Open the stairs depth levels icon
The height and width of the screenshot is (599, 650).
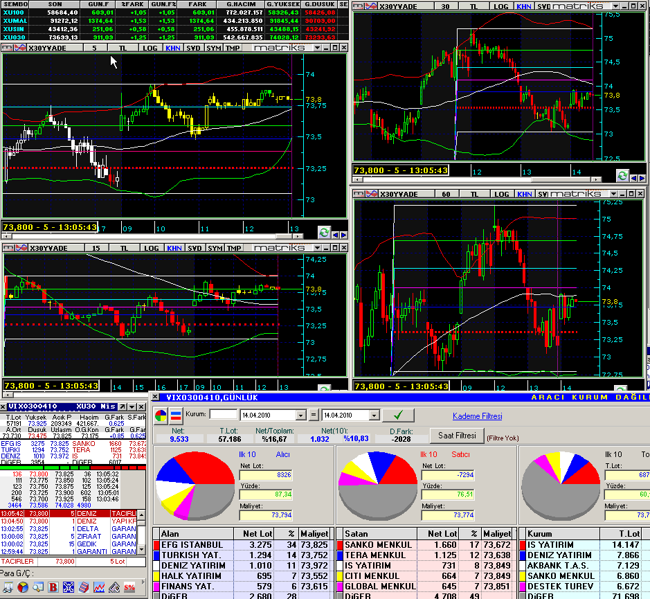point(84,587)
